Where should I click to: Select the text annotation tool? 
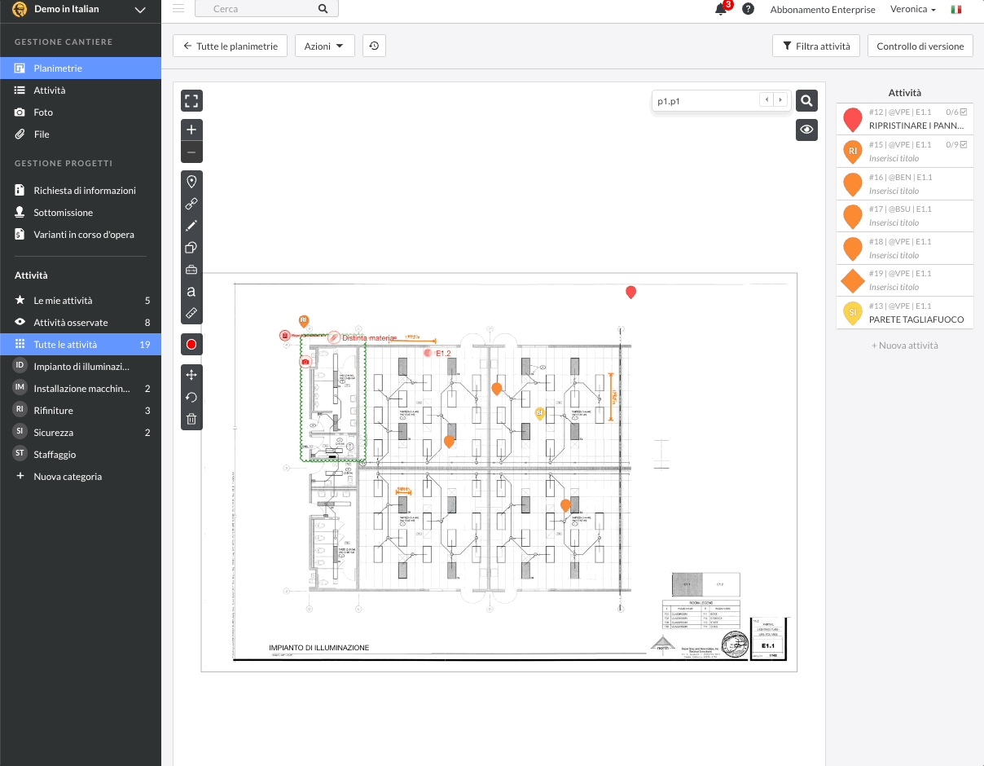[x=191, y=291]
